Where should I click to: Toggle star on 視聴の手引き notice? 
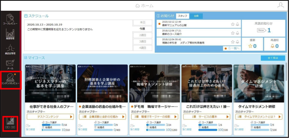pyautogui.click(x=233, y=42)
